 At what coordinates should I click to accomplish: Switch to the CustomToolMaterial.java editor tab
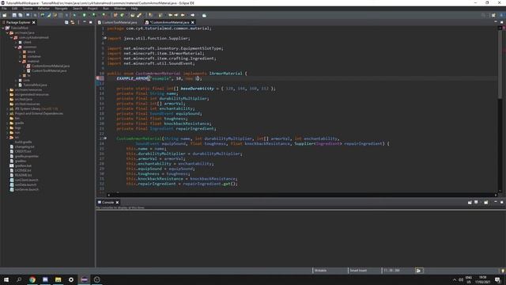(x=118, y=22)
